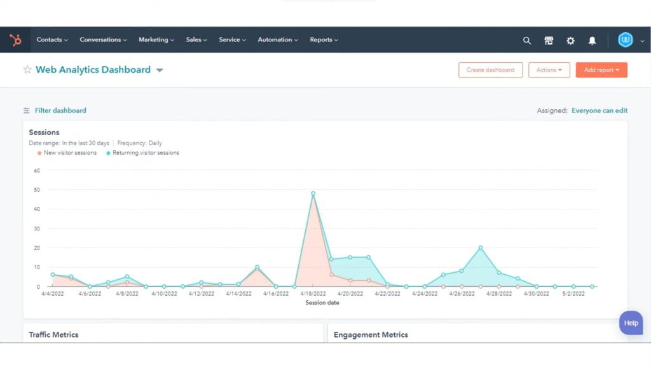Image resolution: width=651 pixels, height=370 pixels.
Task: Check notifications with the bell icon
Action: pyautogui.click(x=592, y=40)
